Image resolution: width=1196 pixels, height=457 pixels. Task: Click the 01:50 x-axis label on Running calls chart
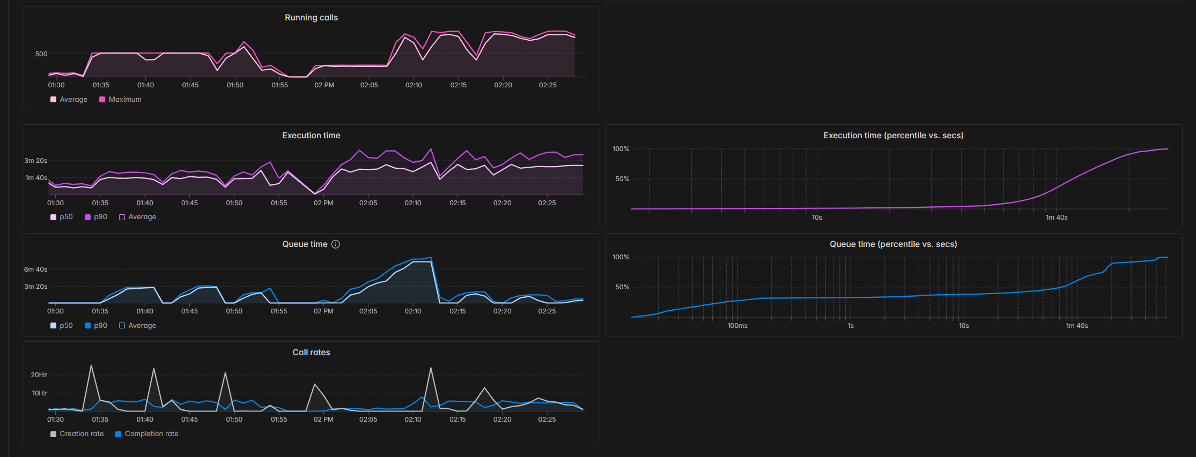pos(235,85)
